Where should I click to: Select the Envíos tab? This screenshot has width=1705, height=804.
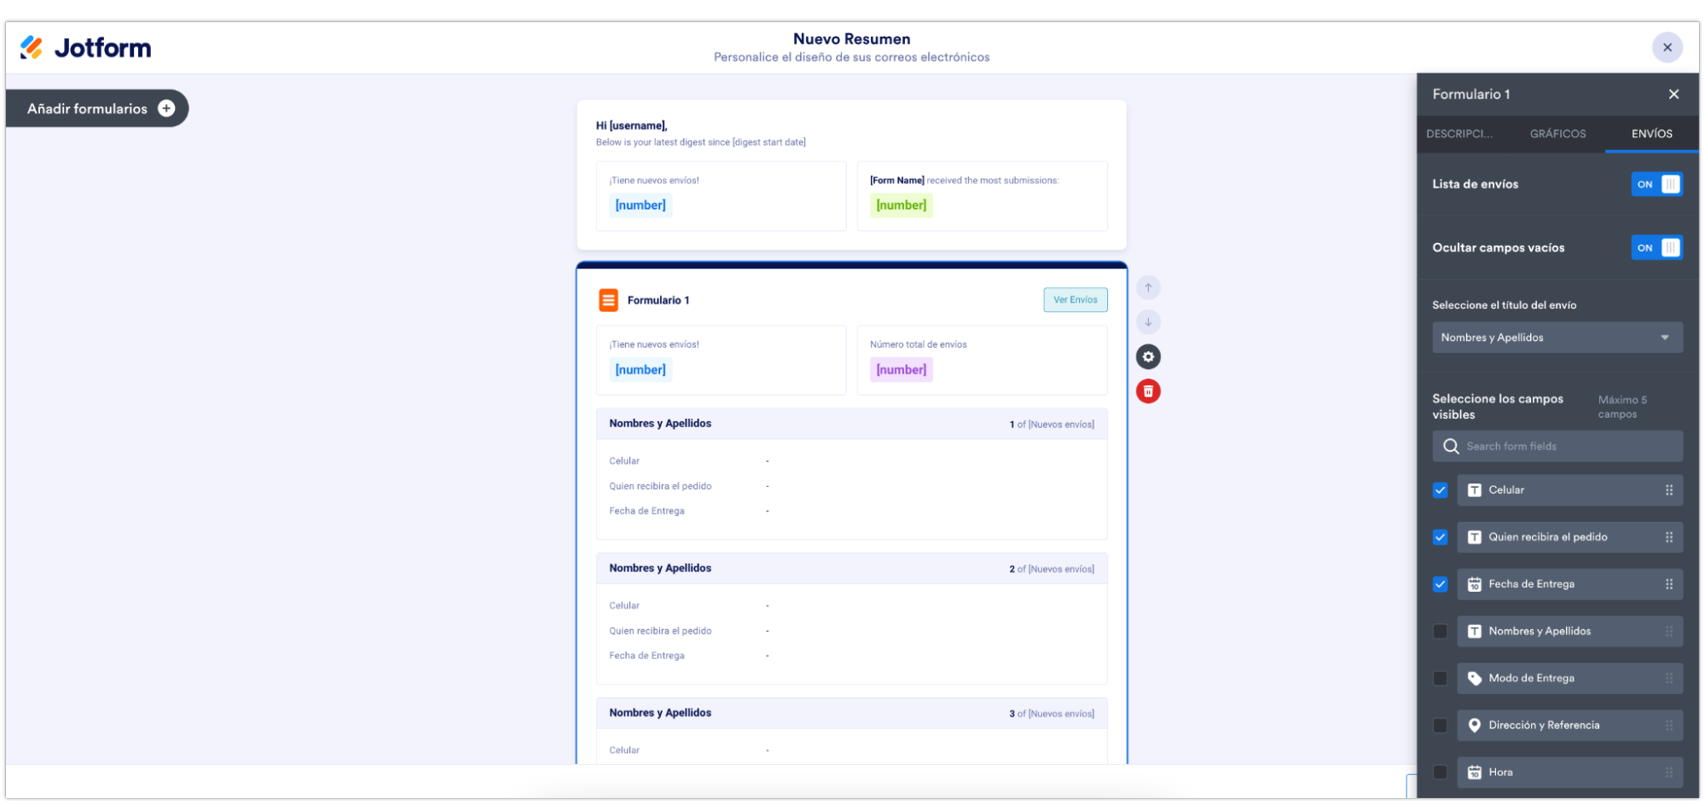[1651, 134]
